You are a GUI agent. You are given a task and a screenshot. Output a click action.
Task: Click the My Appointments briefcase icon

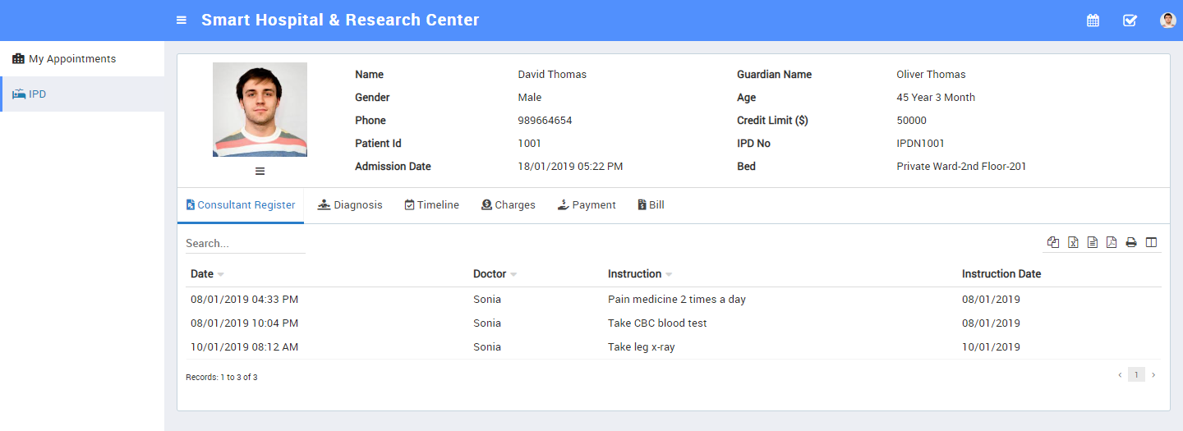pyautogui.click(x=18, y=59)
